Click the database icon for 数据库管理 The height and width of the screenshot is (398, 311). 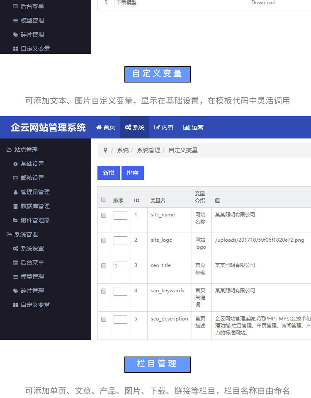pos(16,206)
